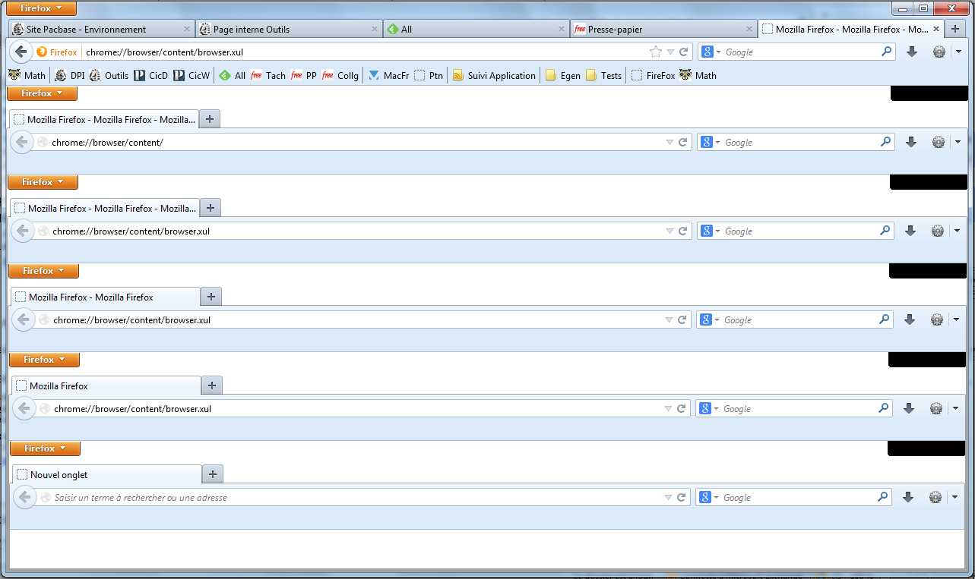
Task: Focus the outermost address bar showing browser.xul
Action: point(365,52)
